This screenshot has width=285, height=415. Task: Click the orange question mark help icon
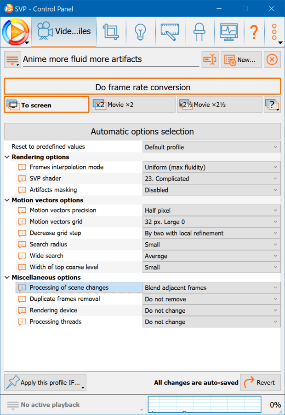254,31
